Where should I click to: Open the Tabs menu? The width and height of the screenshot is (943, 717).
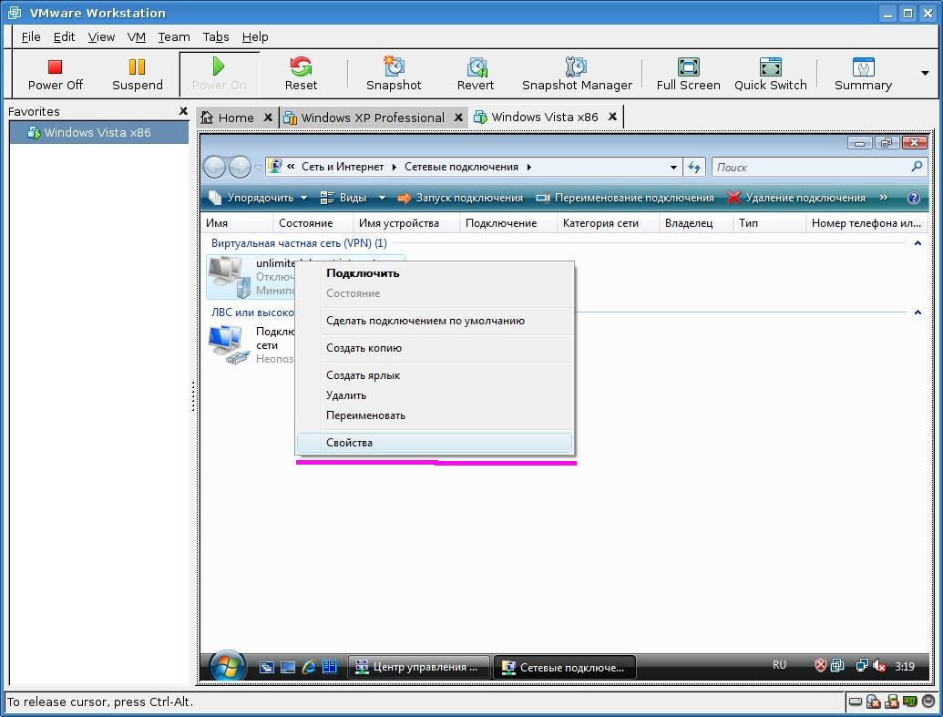(x=216, y=36)
